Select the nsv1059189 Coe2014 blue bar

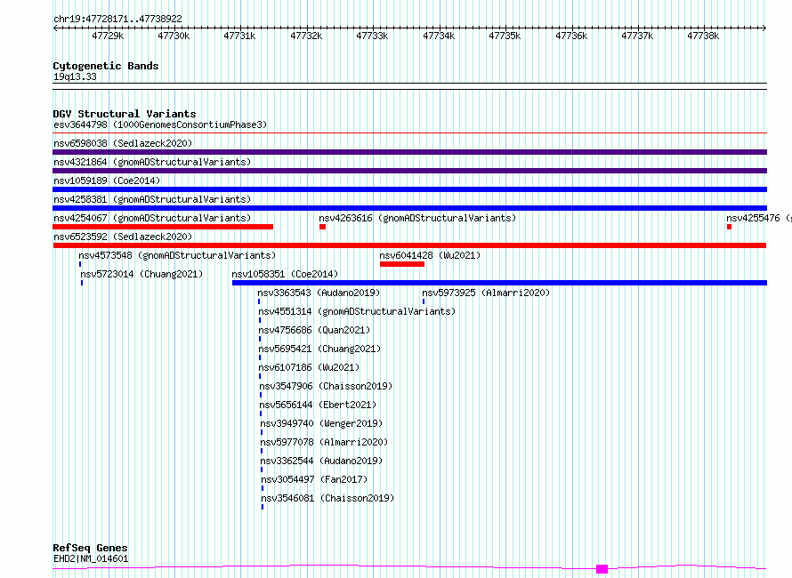[x=409, y=189]
